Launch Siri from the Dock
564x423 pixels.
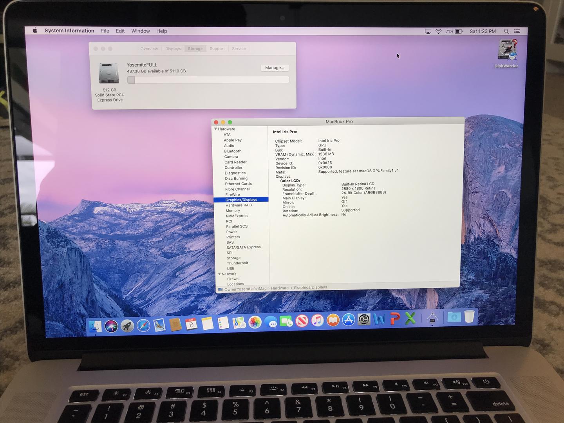tap(111, 326)
